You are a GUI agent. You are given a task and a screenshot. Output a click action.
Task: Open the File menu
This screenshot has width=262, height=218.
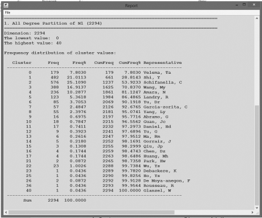click(8, 12)
